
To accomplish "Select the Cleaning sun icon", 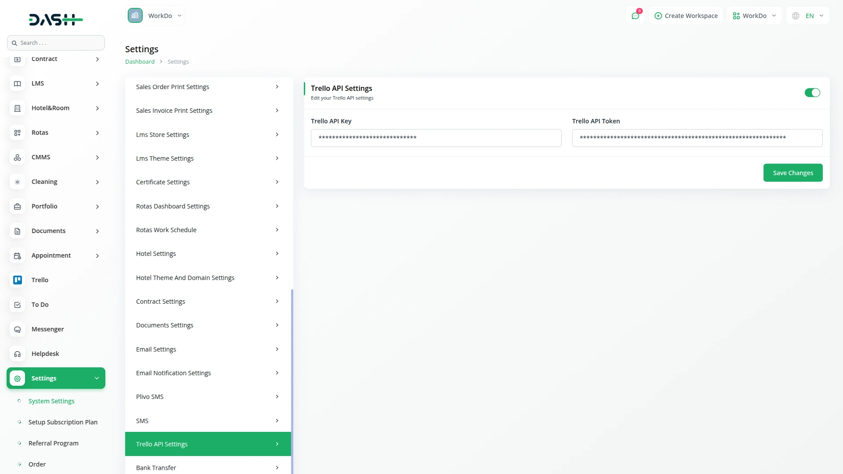I will click(x=17, y=182).
